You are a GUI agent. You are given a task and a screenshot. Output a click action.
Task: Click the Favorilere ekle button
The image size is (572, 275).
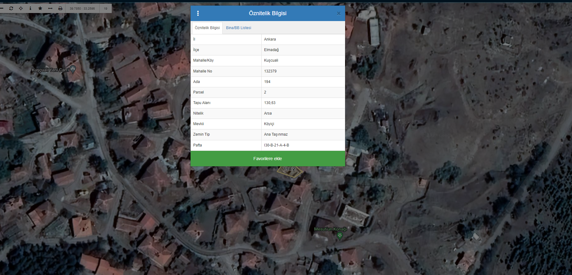[x=268, y=159]
